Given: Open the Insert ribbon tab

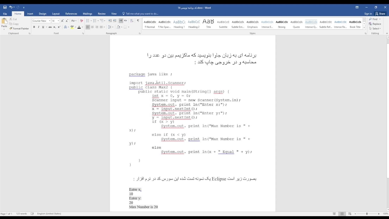Looking at the screenshot, I should click(30, 14).
